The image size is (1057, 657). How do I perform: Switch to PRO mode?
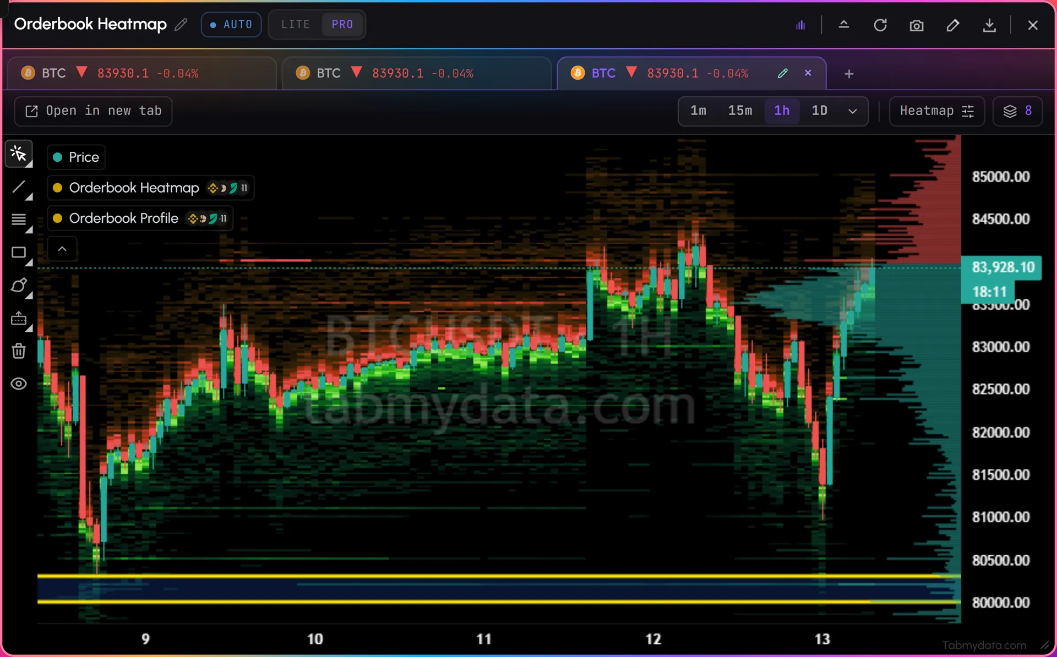(342, 25)
